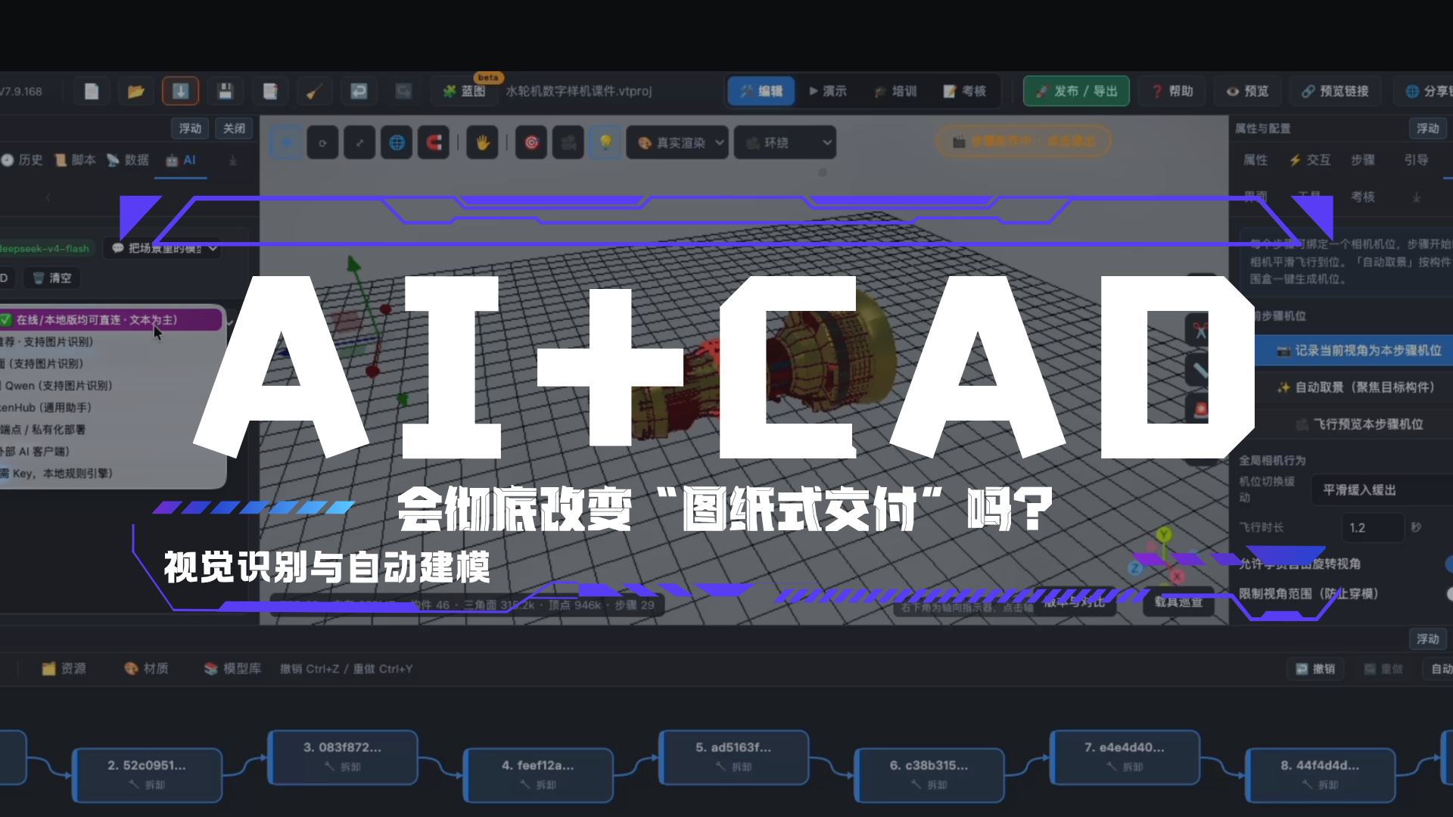Image resolution: width=1453 pixels, height=817 pixels.
Task: Click the 预览链接 preview link button
Action: point(1336,92)
